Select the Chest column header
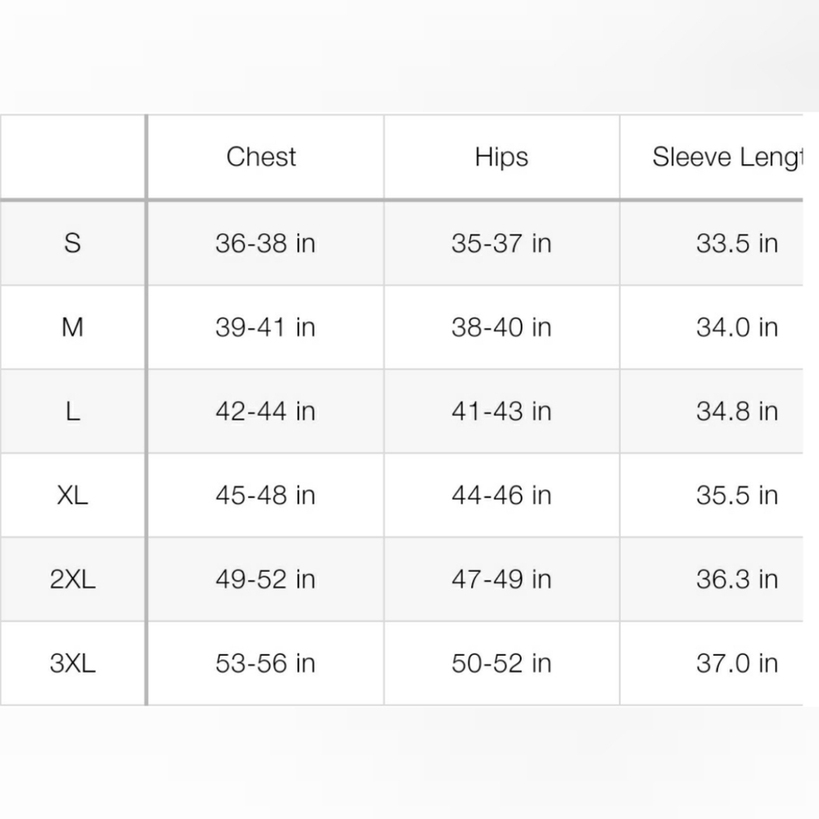The width and height of the screenshot is (819, 819). coord(261,156)
